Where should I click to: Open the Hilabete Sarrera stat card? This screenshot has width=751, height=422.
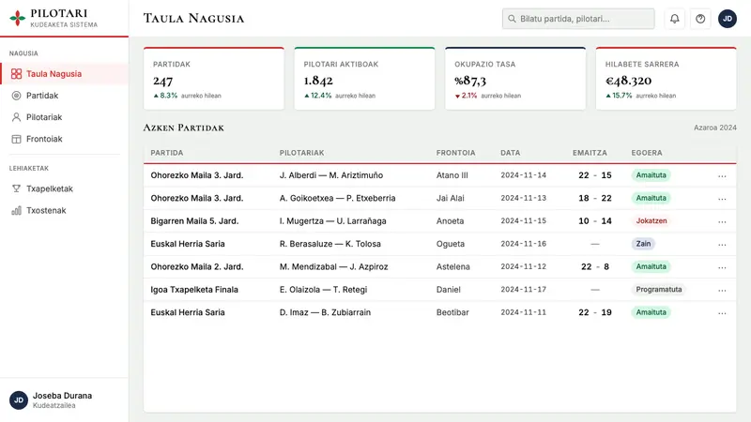pyautogui.click(x=667, y=79)
